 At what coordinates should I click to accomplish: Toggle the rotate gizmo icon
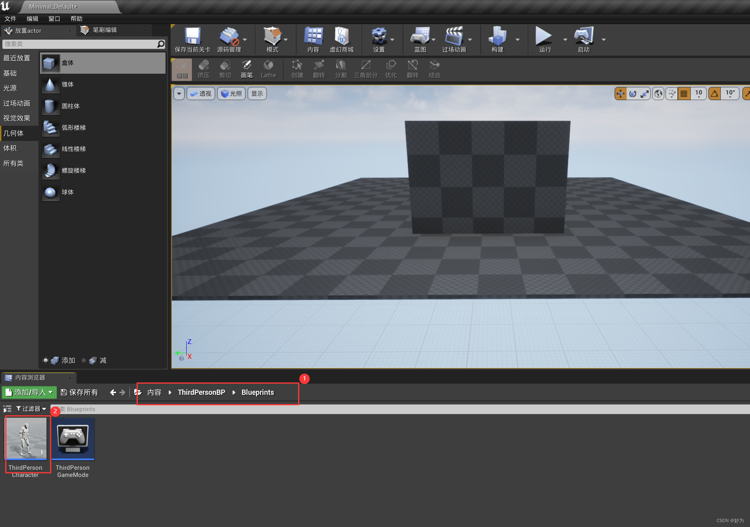[x=633, y=94]
